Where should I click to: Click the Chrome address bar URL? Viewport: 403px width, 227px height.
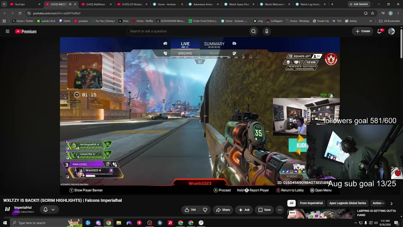57,13
